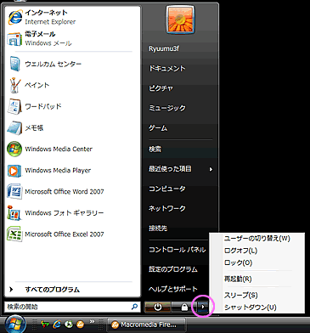The height and width of the screenshot is (333, 310).
Task: Click the user account picture thumbnail
Action: coord(181,20)
